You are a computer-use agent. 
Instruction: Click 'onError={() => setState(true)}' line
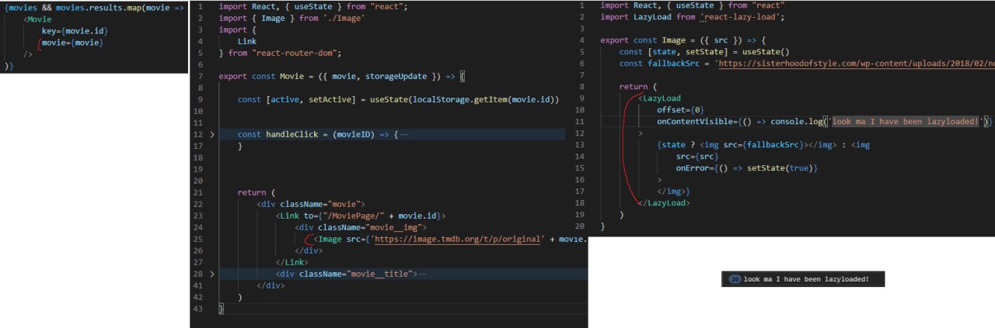click(748, 167)
